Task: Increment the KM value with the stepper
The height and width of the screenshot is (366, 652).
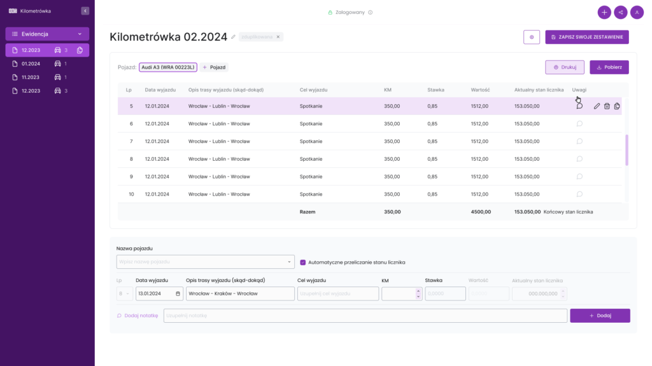Action: 418,290
